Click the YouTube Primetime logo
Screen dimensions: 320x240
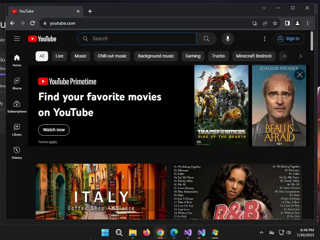(67, 82)
